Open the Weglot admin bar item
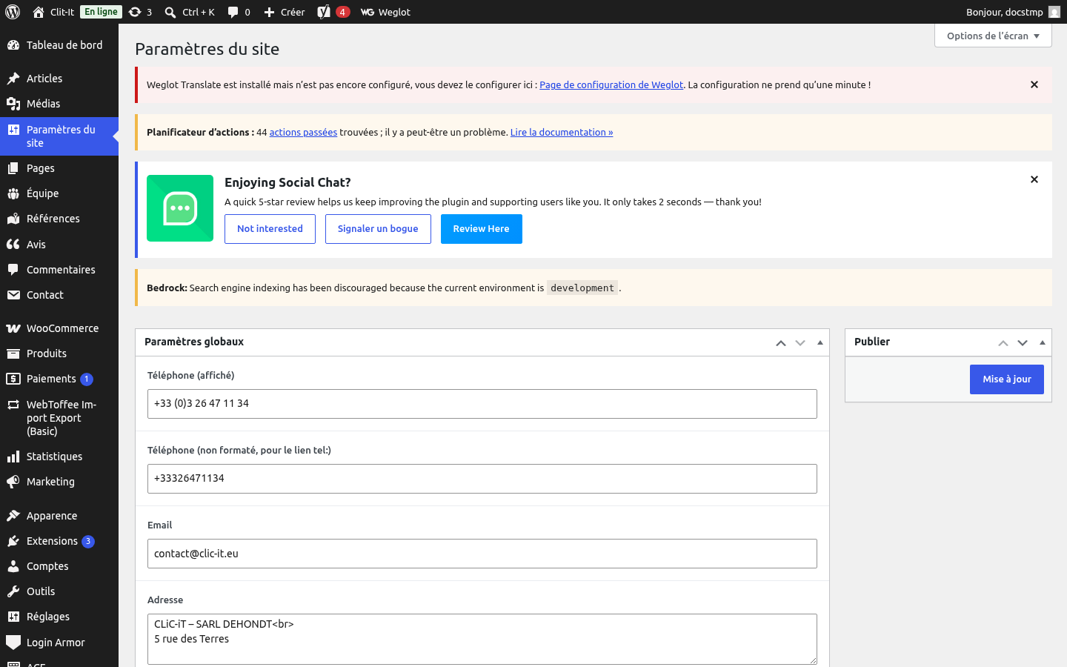Viewport: 1067px width, 667px height. [385, 12]
